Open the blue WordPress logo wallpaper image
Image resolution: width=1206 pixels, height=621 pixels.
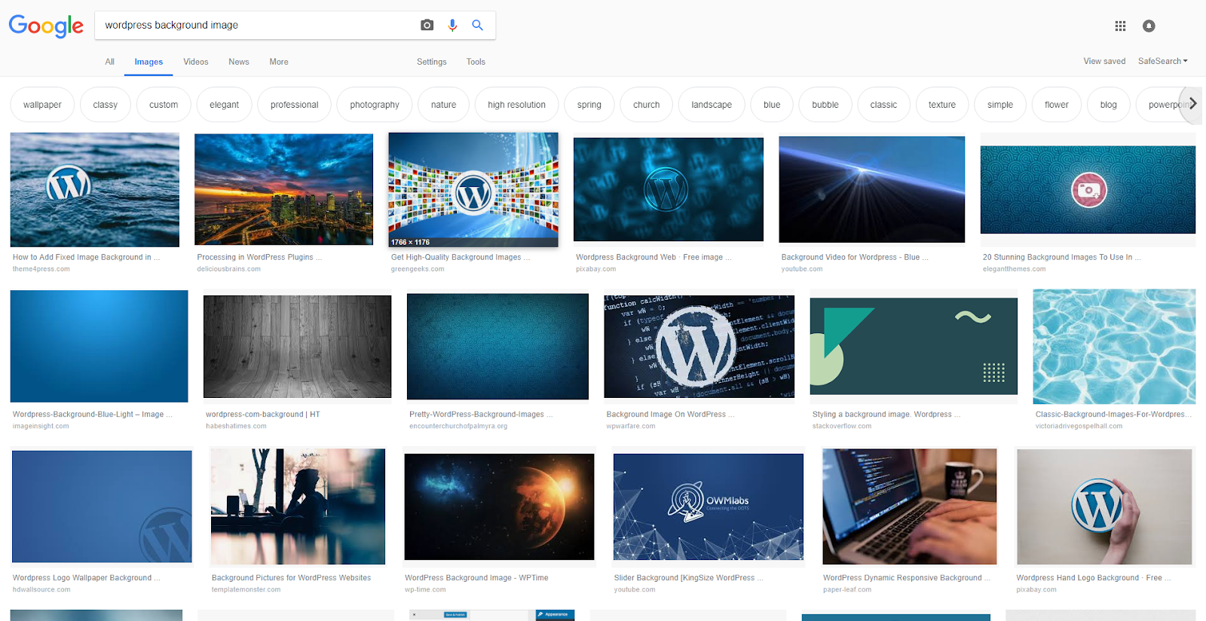pos(102,506)
